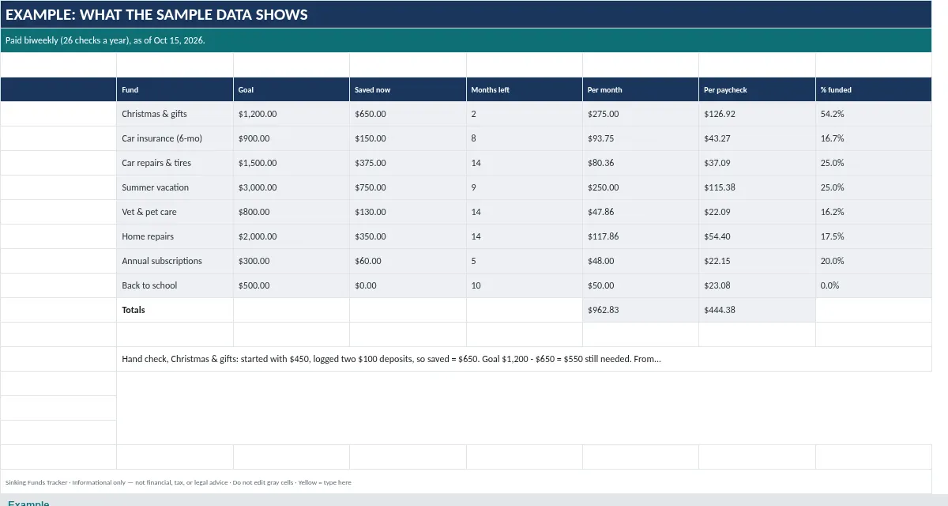Select the $80.36 per month cell
948x506 pixels.
[641, 163]
